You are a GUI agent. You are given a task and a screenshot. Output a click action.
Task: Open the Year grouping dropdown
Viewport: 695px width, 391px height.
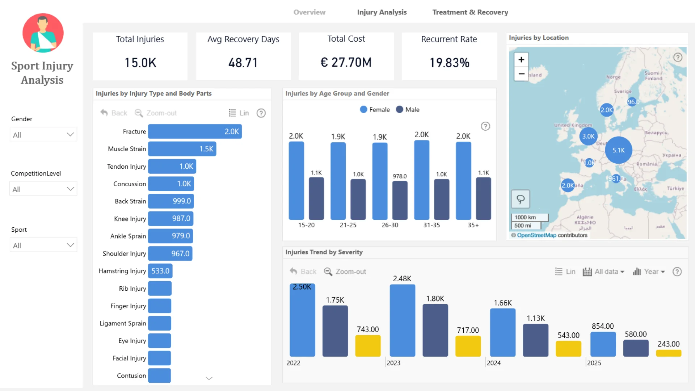[649, 272]
